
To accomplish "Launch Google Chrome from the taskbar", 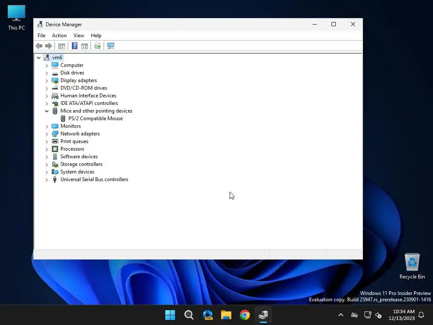I will pyautogui.click(x=245, y=315).
